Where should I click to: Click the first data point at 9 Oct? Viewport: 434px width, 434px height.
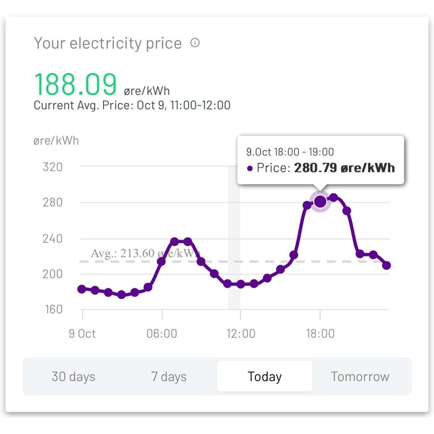(82, 289)
